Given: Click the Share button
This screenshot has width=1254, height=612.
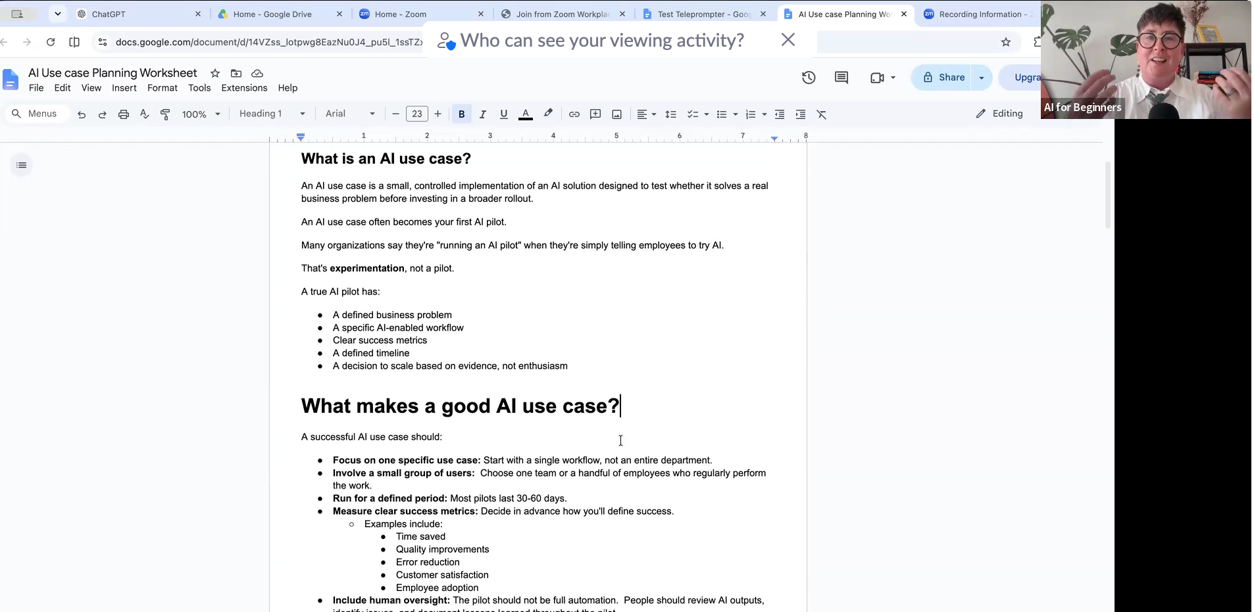Looking at the screenshot, I should point(944,78).
